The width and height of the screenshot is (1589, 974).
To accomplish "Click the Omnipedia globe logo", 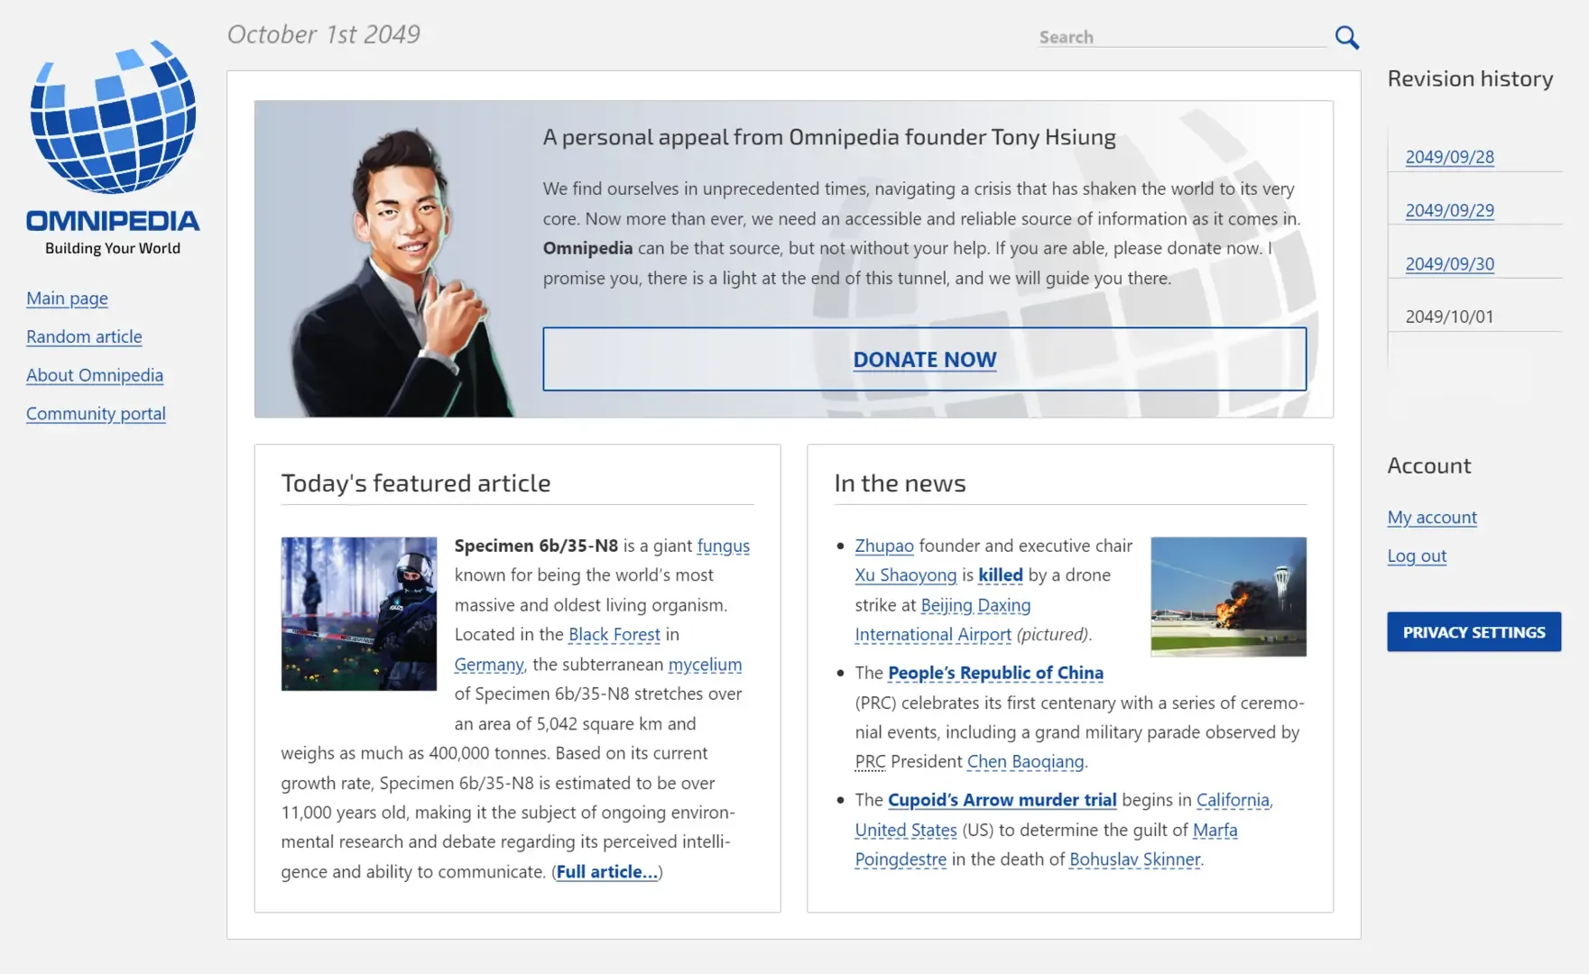I will [x=113, y=117].
